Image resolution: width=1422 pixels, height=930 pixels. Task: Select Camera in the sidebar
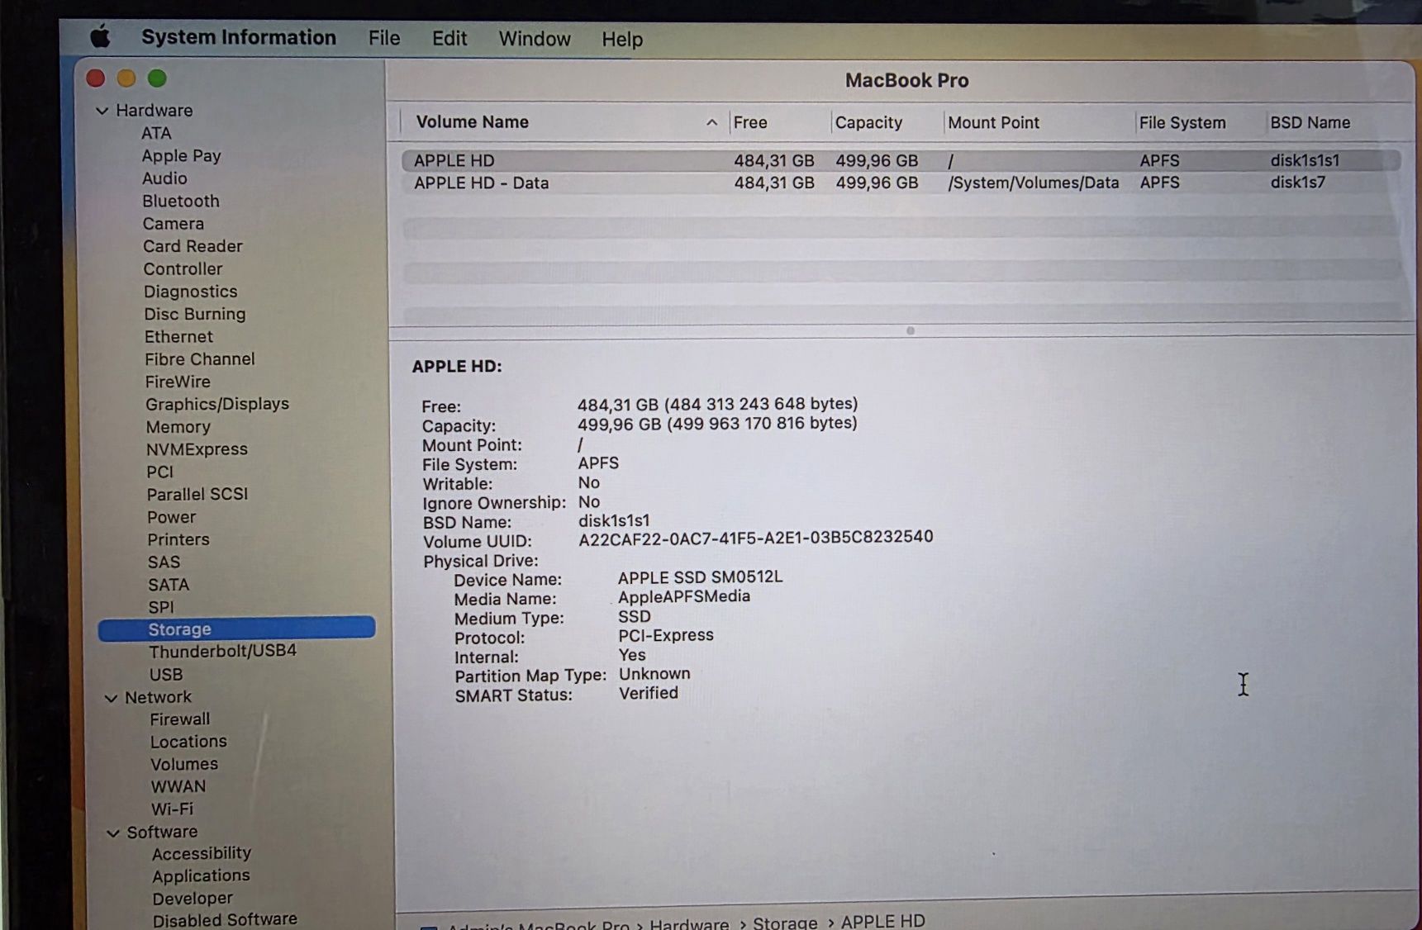(174, 224)
